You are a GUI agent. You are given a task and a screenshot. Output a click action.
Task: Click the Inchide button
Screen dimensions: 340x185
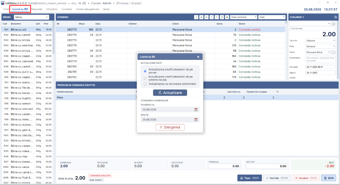277,178
